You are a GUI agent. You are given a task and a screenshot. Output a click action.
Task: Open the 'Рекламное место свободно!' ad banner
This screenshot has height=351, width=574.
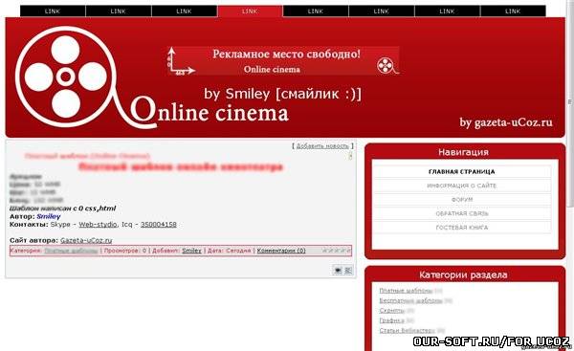click(x=283, y=61)
